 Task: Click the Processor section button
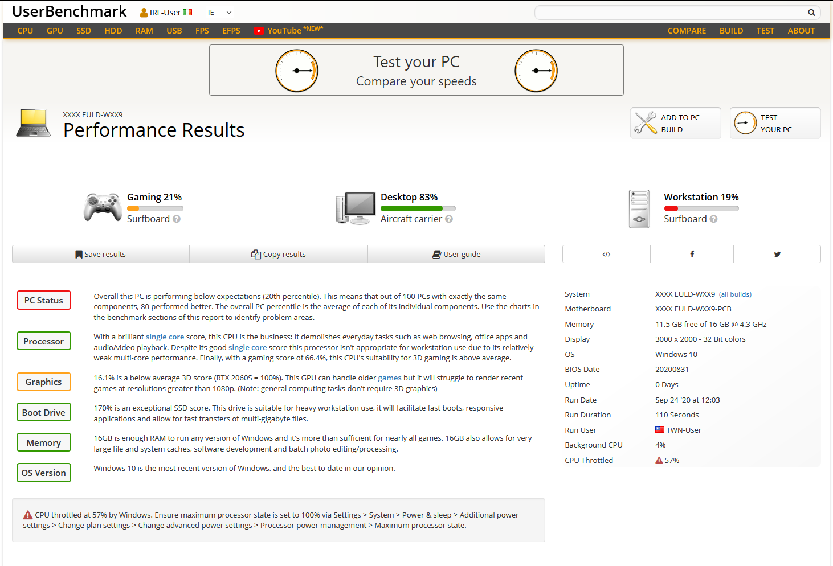[44, 341]
